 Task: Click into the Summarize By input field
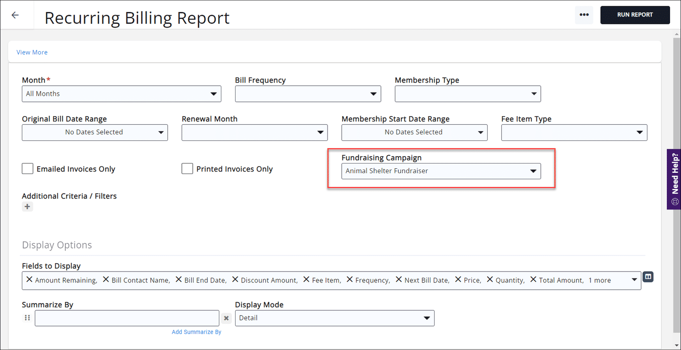pos(126,318)
